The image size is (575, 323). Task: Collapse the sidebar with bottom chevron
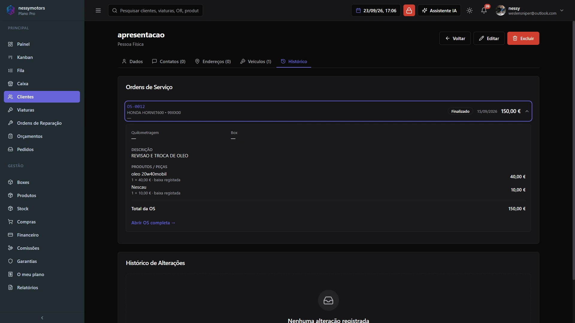(42, 318)
